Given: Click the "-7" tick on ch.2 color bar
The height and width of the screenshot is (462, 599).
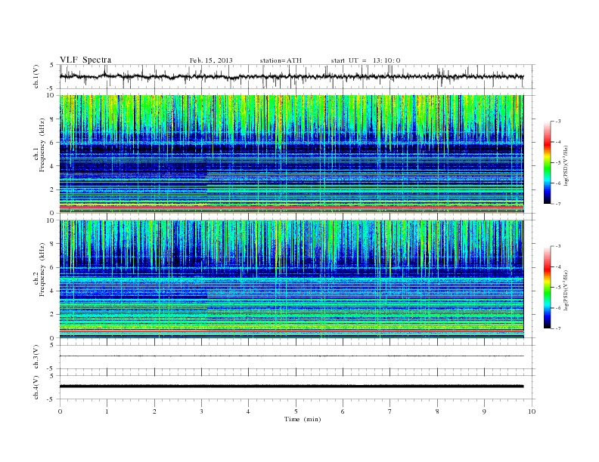Looking at the screenshot, I should pos(558,328).
